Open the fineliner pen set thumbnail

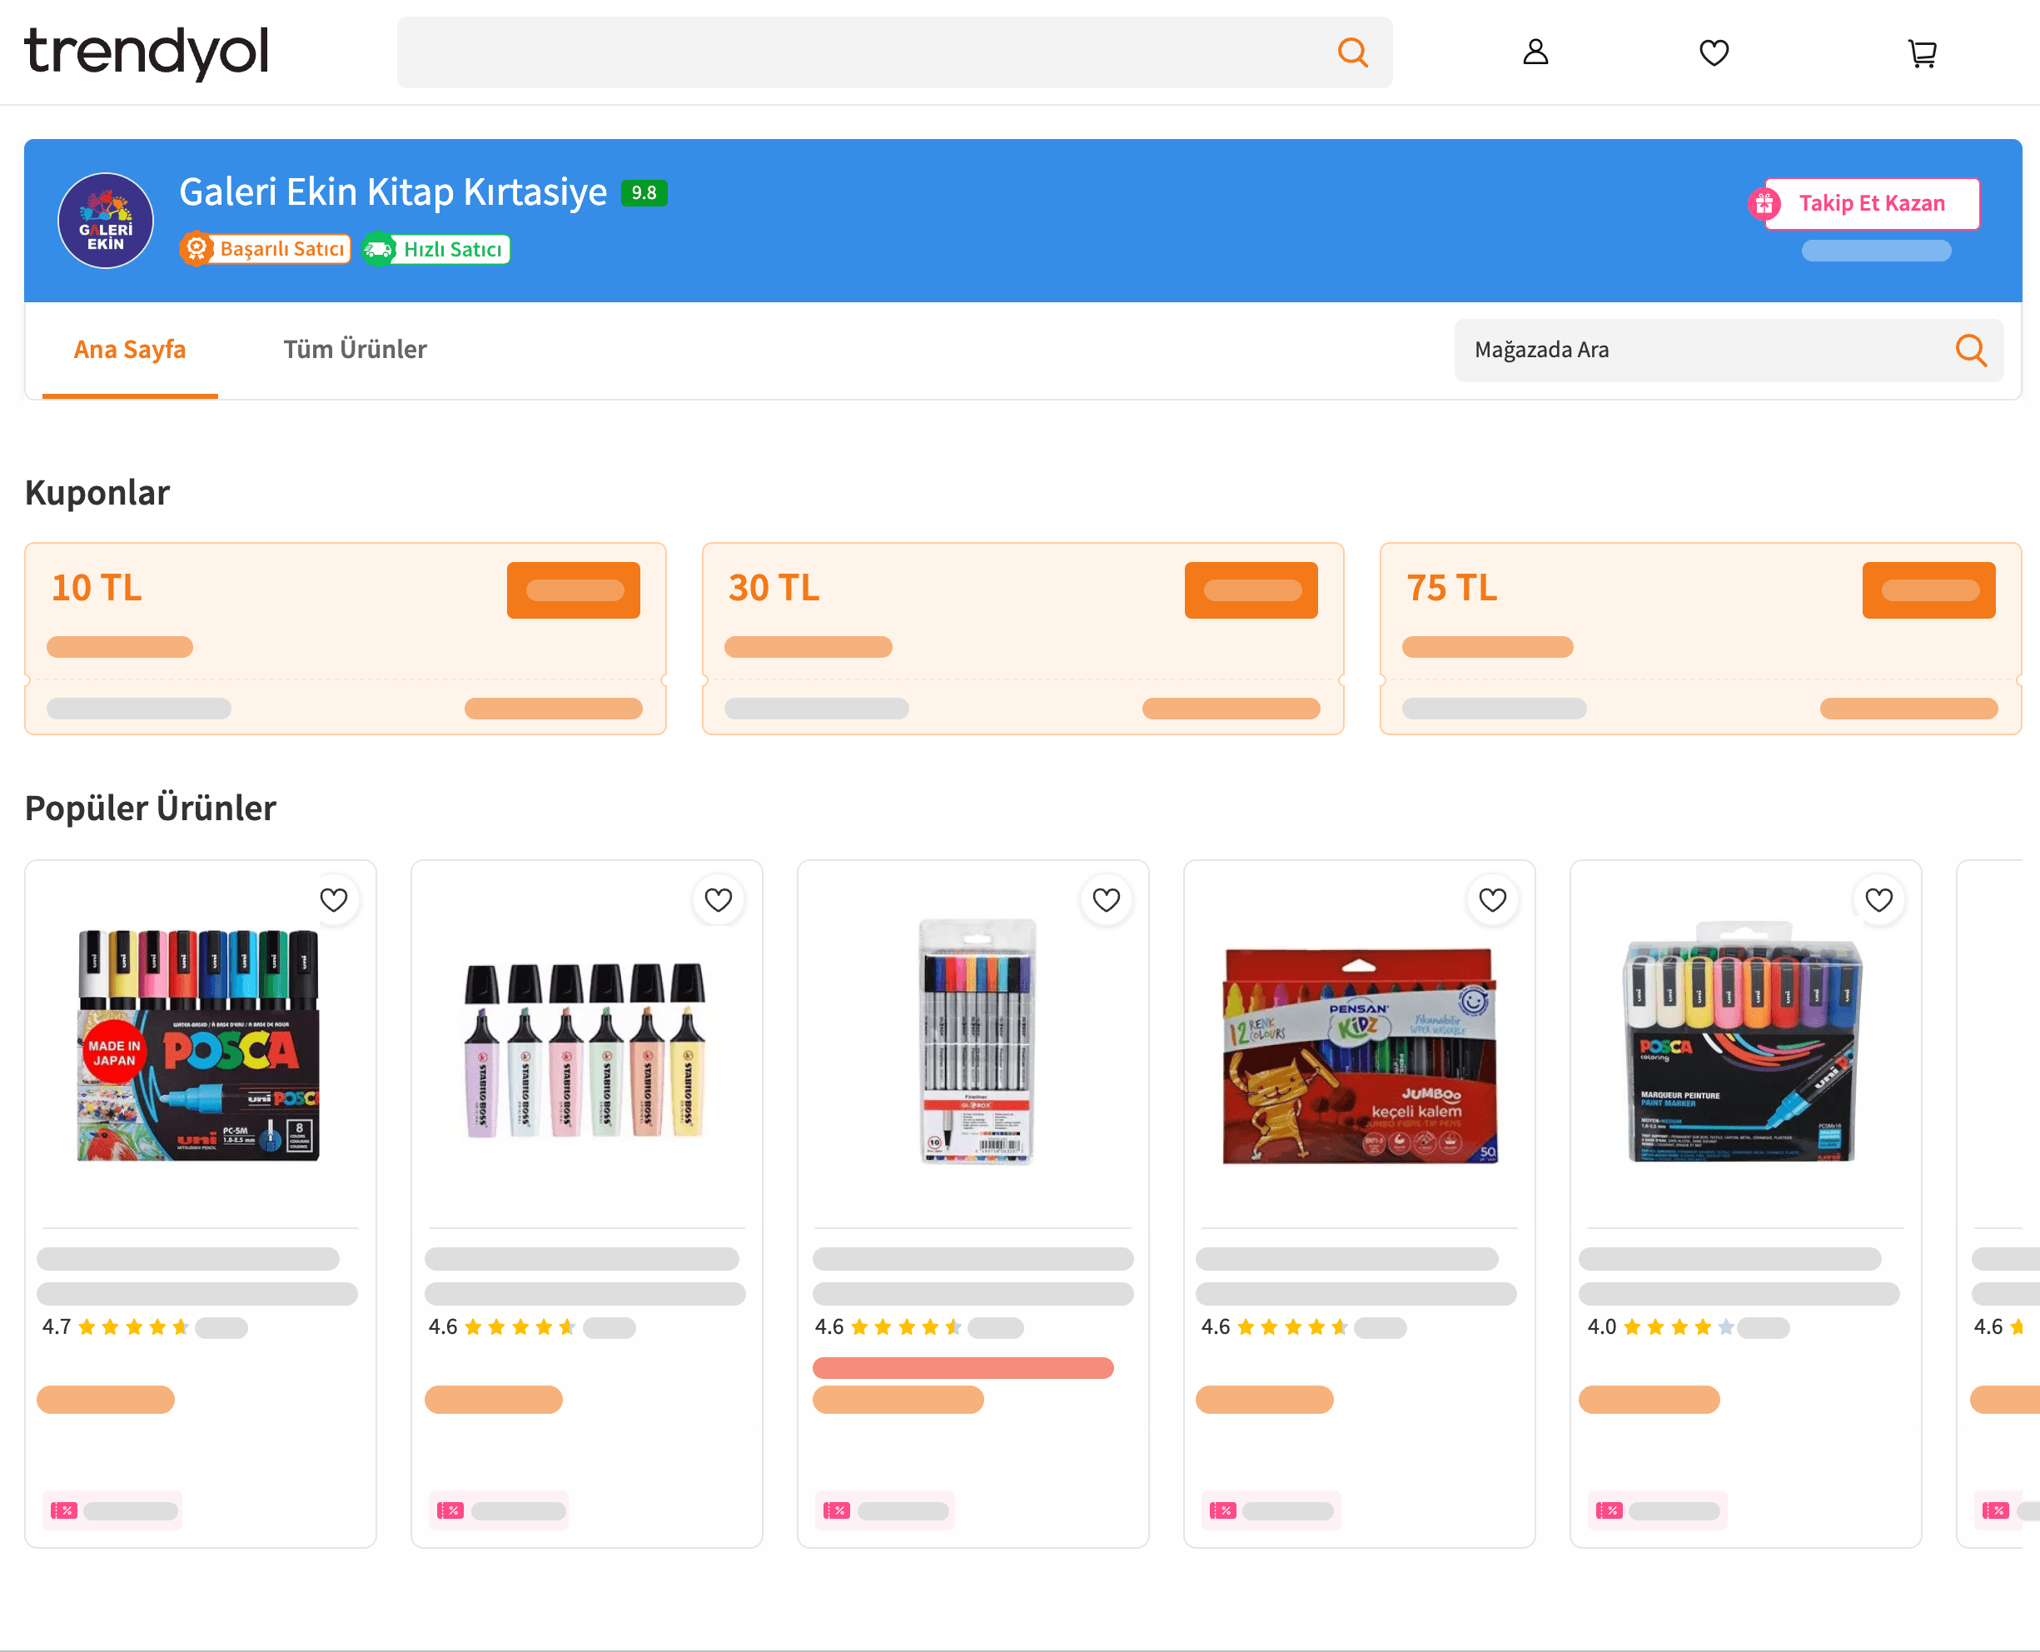point(975,1041)
